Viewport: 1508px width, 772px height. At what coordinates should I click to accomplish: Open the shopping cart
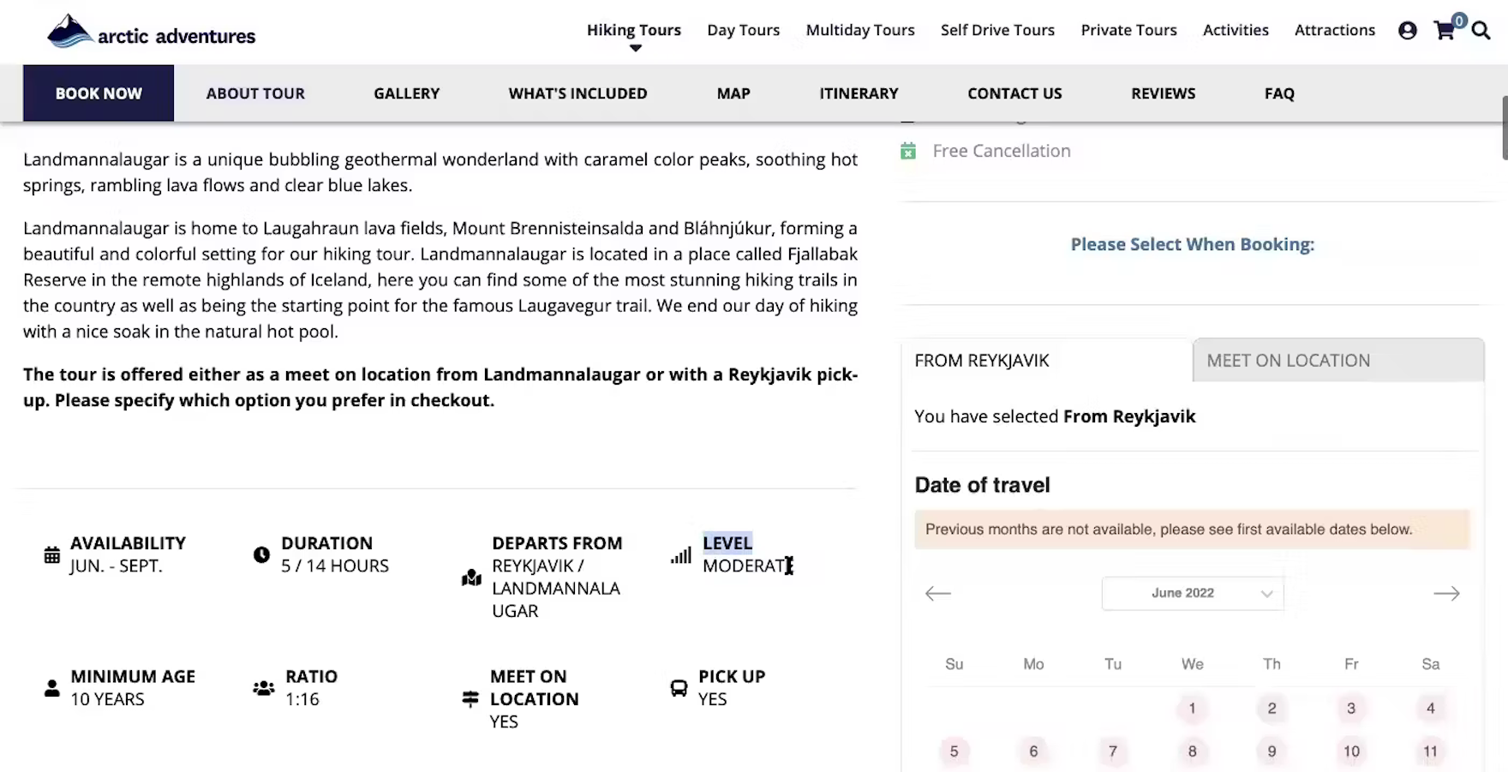pyautogui.click(x=1445, y=31)
